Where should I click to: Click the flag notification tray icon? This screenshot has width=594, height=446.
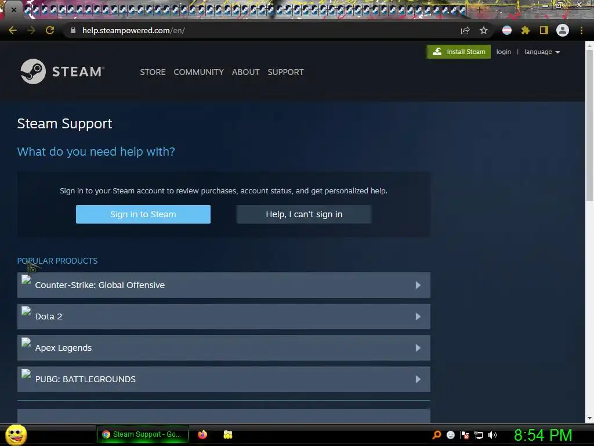pos(465,435)
